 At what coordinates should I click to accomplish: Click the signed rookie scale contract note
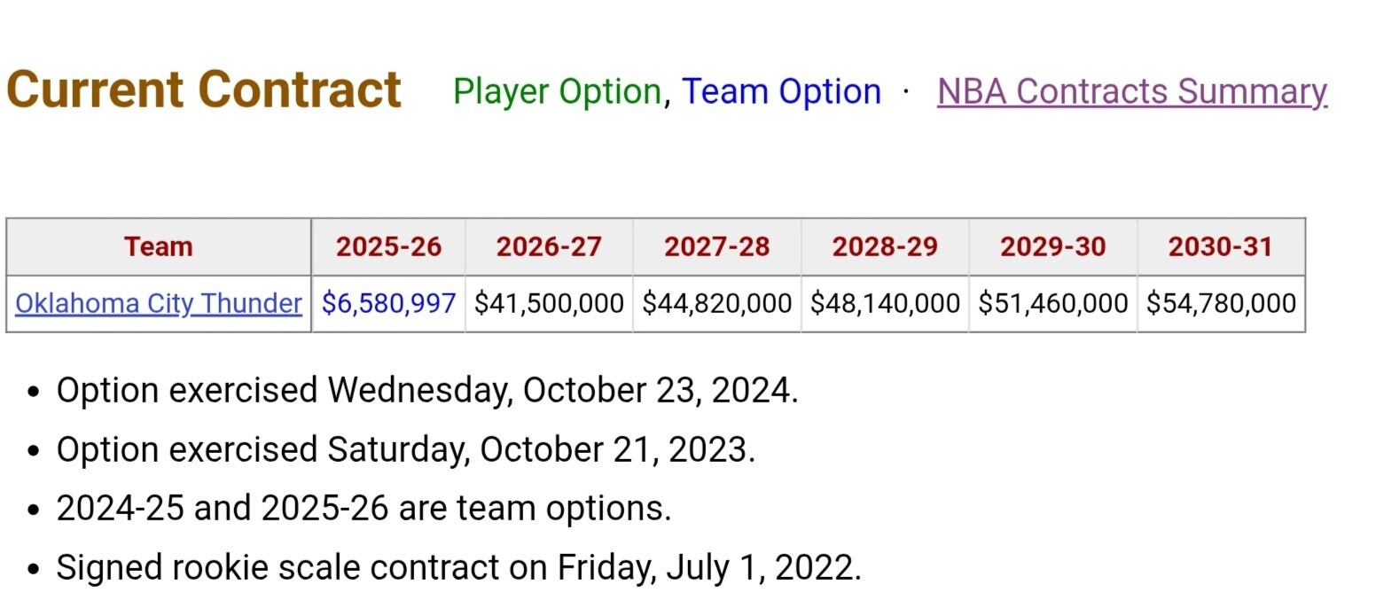point(458,567)
